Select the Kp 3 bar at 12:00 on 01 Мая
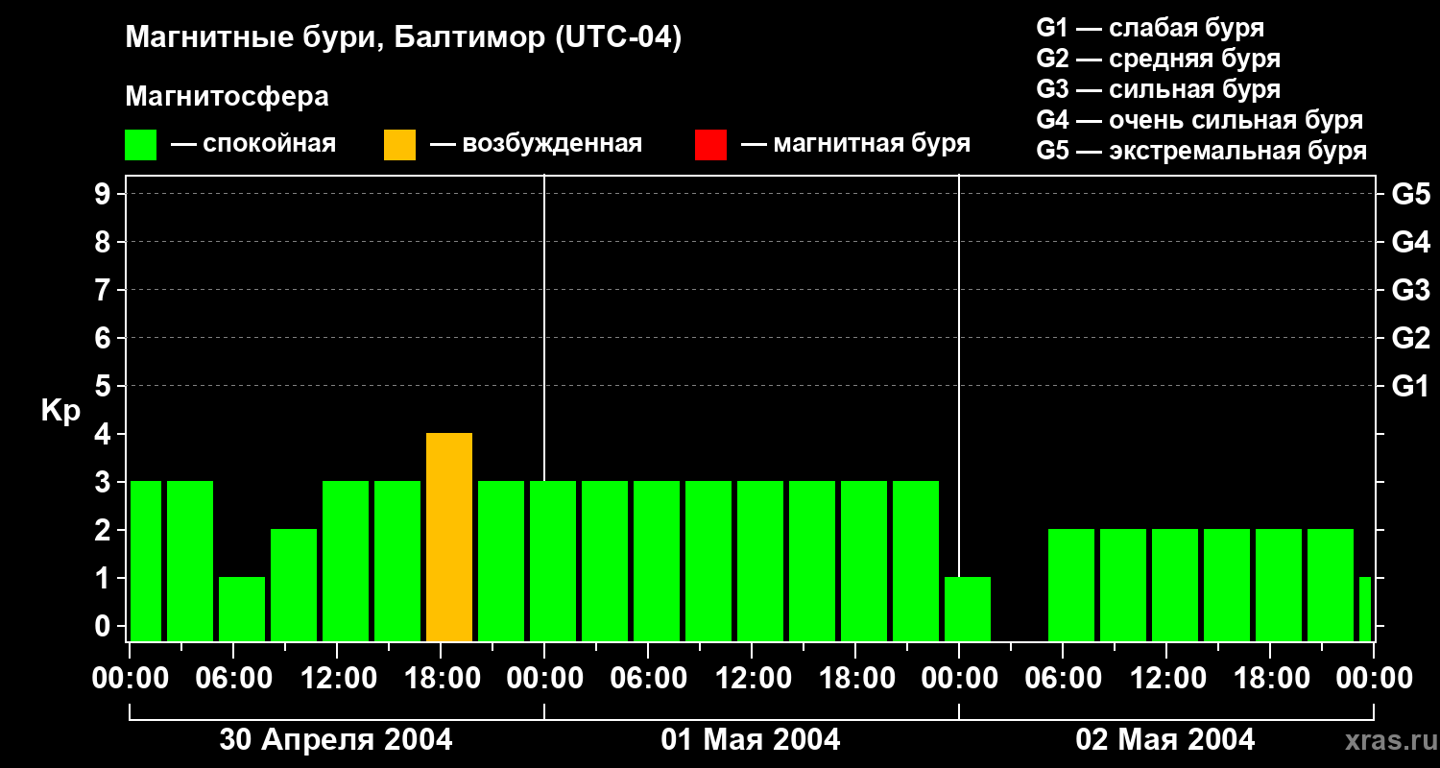 coord(760,562)
